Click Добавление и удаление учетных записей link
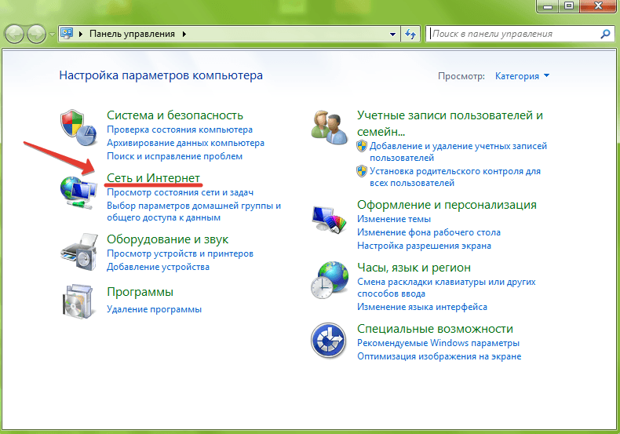This screenshot has width=620, height=434. click(x=458, y=151)
